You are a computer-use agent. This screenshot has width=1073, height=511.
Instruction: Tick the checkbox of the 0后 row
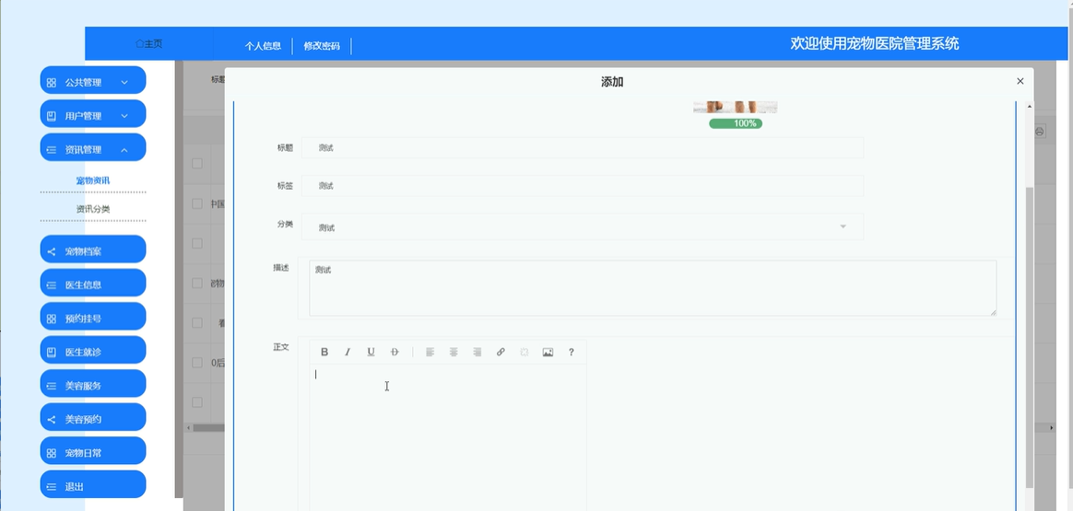click(197, 362)
